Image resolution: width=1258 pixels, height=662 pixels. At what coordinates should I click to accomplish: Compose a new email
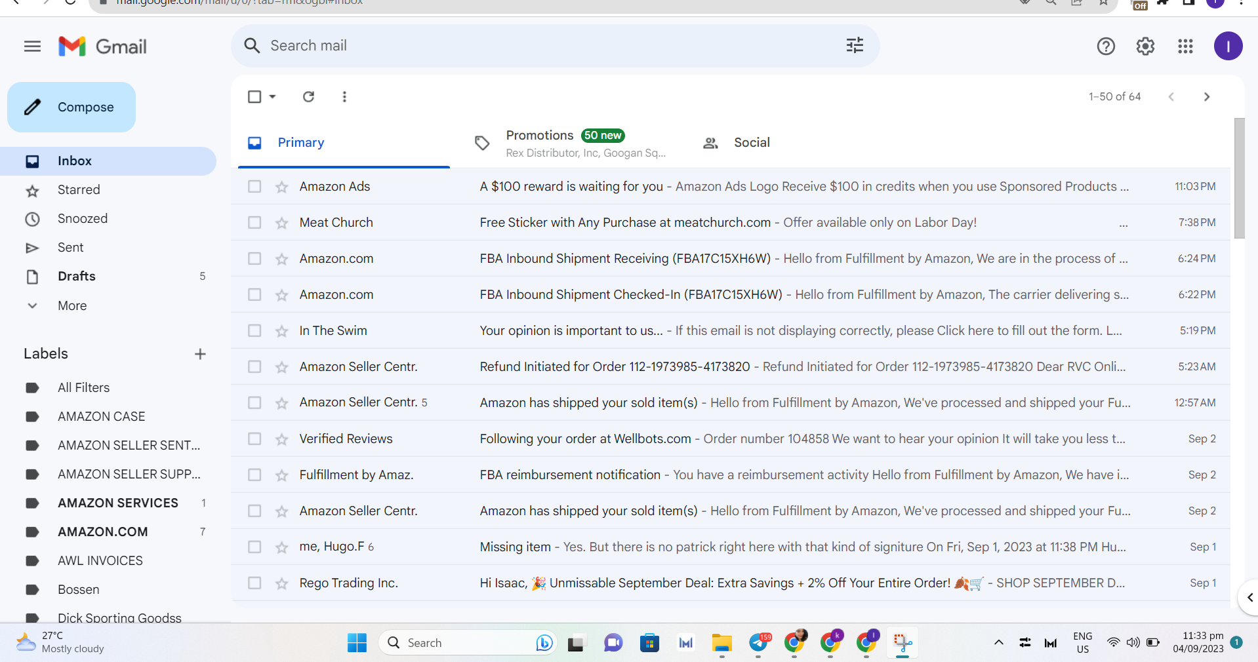(x=71, y=107)
